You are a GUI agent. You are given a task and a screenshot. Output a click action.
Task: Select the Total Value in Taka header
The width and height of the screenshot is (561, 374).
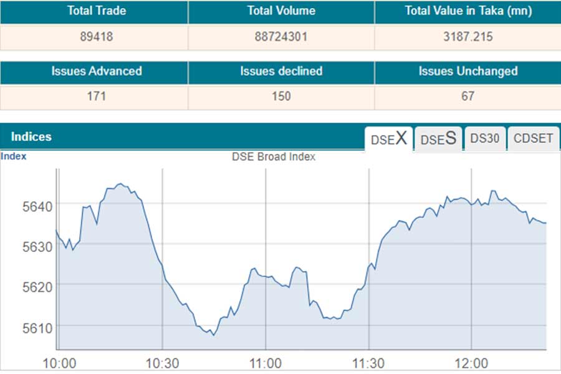[x=467, y=11]
